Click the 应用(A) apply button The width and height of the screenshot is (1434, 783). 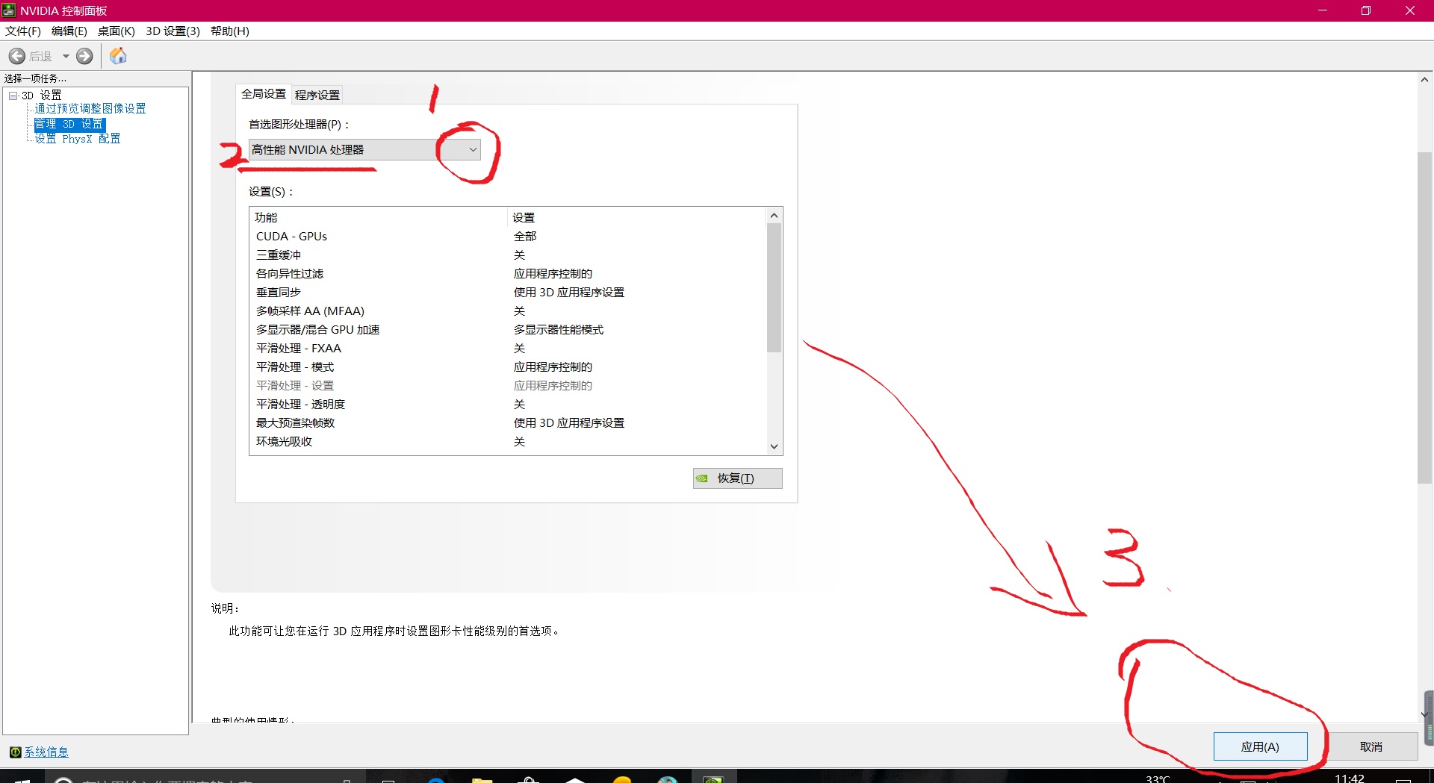(1260, 746)
